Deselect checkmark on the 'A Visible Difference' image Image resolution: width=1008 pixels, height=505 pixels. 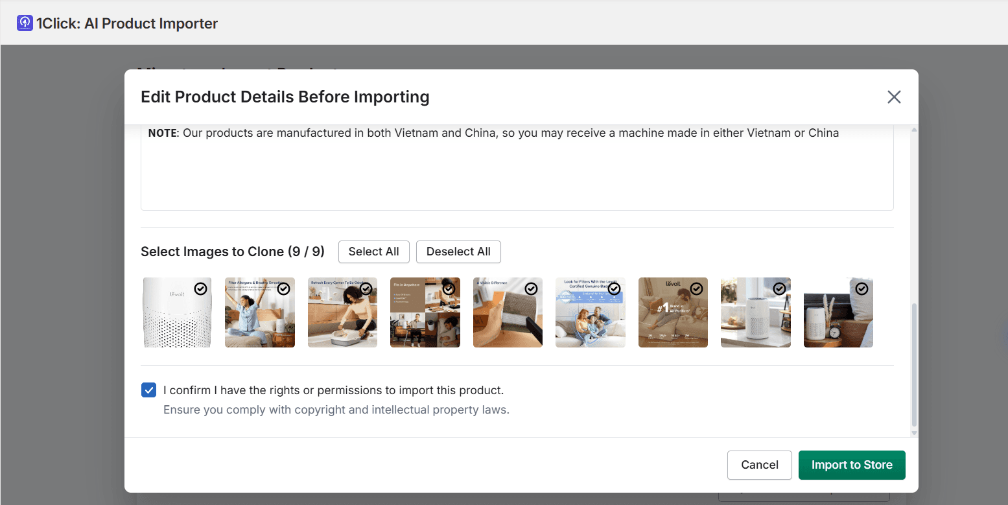532,289
